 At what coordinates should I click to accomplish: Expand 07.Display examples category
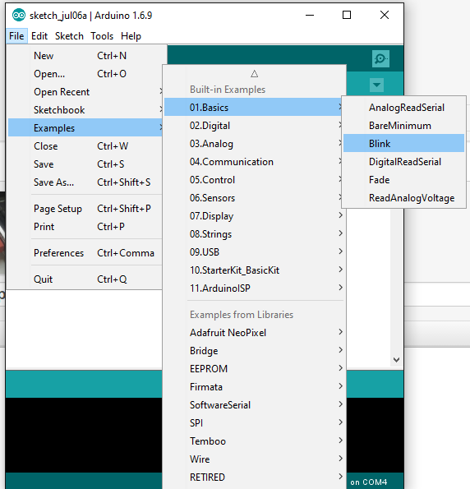tap(254, 216)
